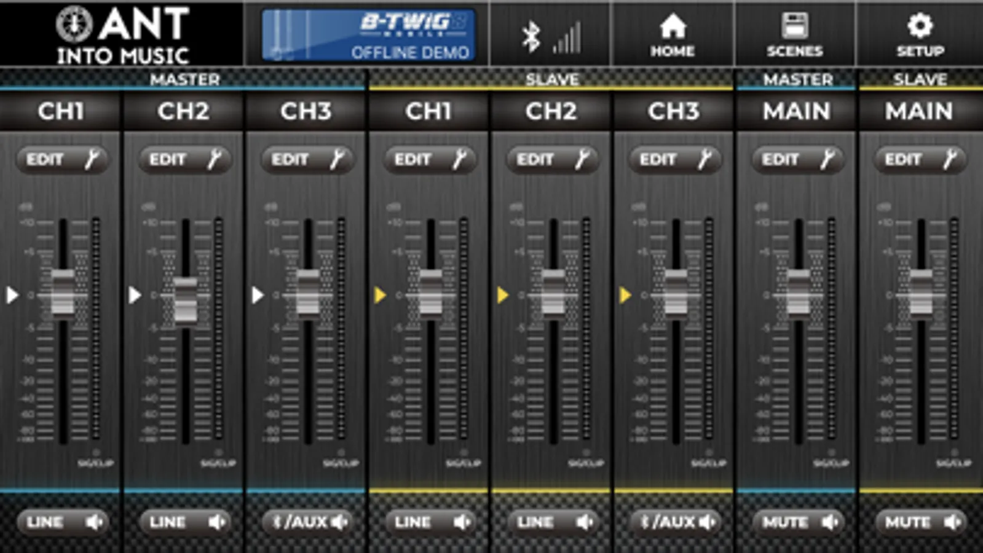Open the Scenes page

(794, 34)
